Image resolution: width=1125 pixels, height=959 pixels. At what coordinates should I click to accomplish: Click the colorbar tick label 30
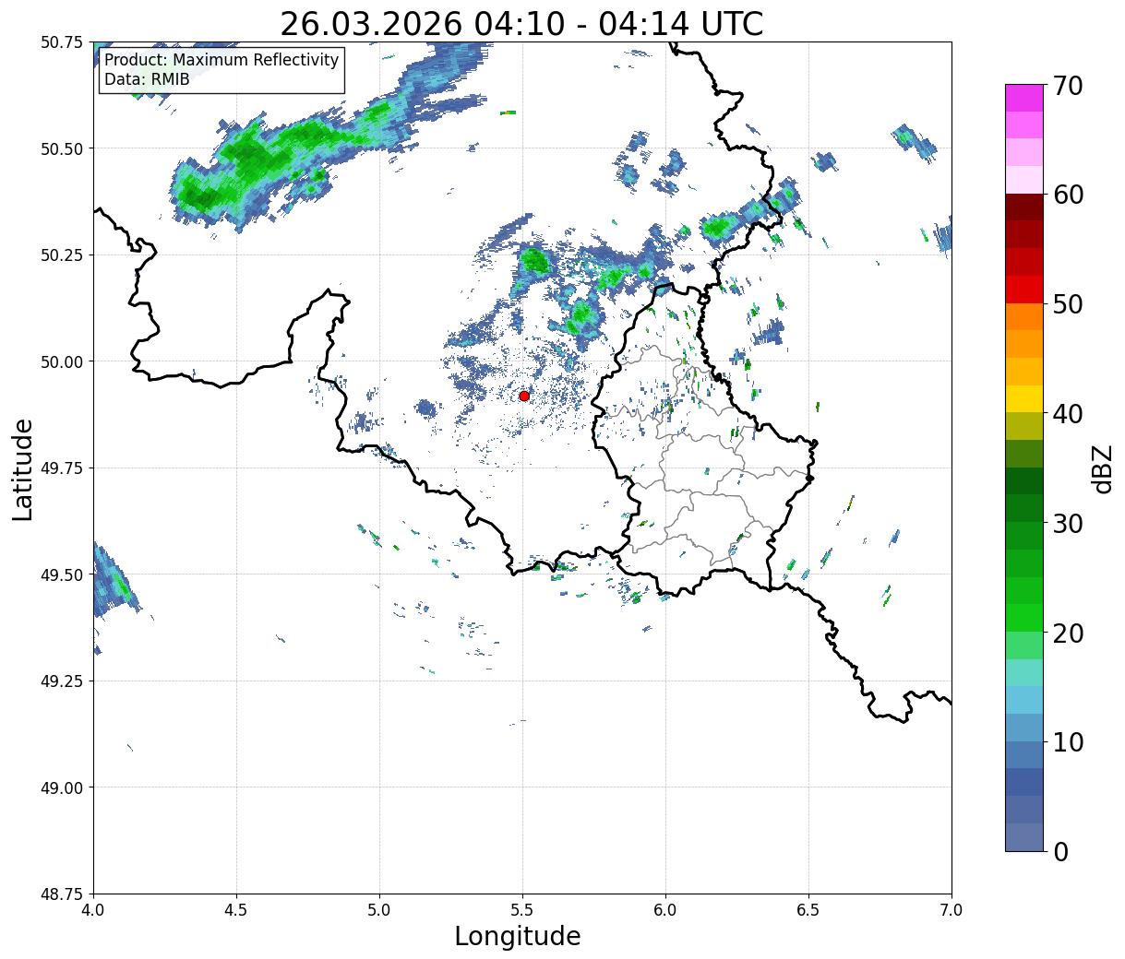tap(1067, 523)
